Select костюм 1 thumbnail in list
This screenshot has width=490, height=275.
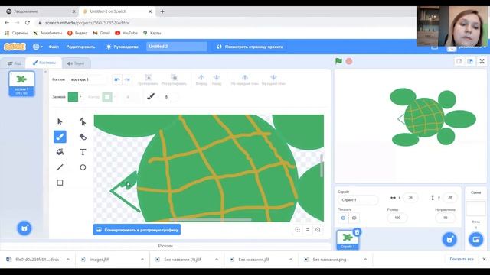click(x=21, y=83)
